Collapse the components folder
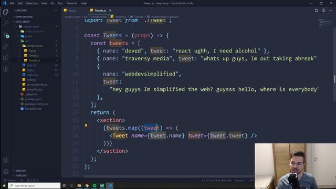This screenshot has width=336, height=189. 35,46
